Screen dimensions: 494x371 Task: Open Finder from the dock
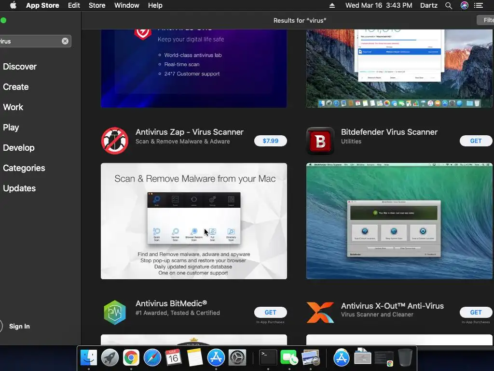[89, 357]
